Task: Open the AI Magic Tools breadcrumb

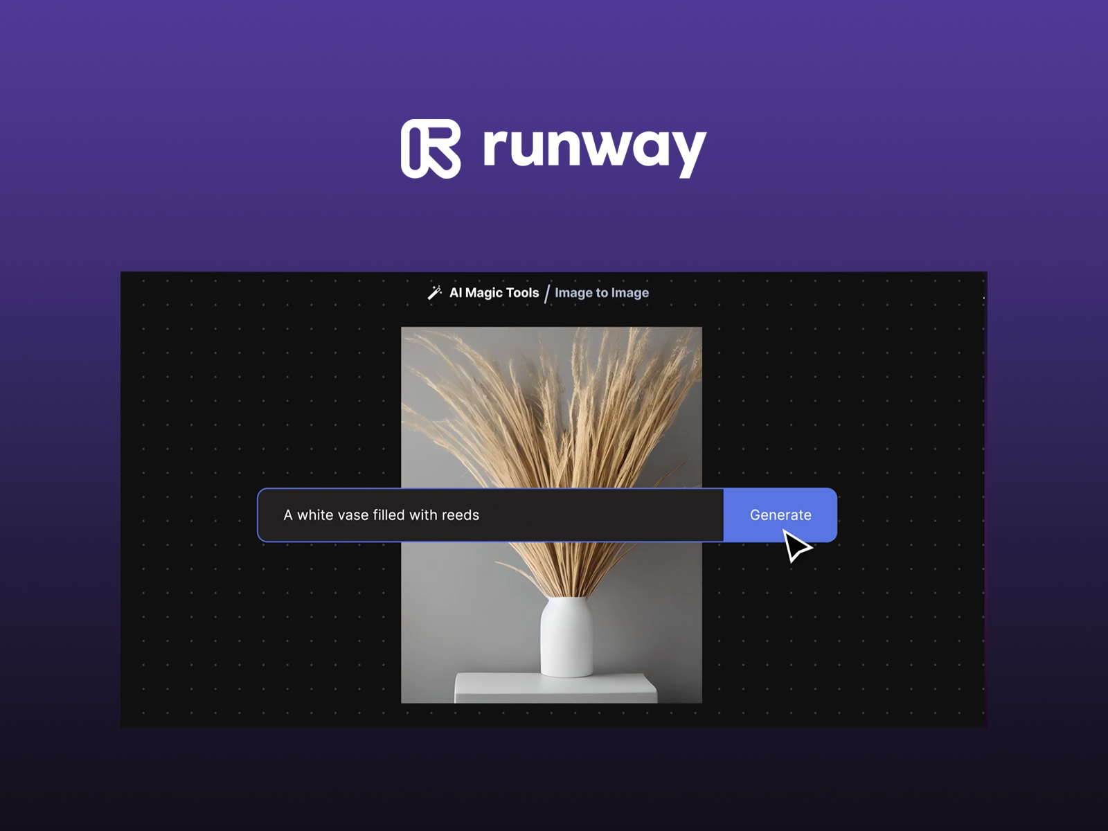Action: click(x=494, y=293)
